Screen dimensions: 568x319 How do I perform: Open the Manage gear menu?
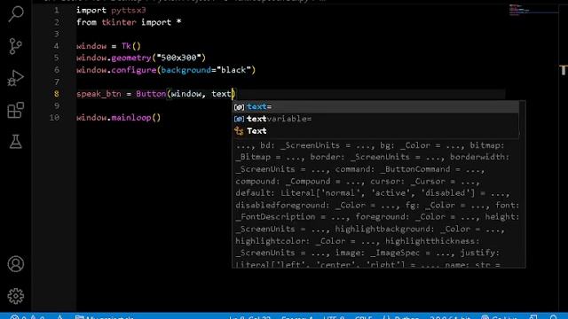16,296
